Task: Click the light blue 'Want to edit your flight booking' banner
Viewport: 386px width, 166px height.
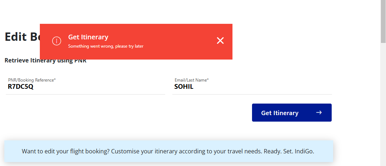Action: point(169,151)
